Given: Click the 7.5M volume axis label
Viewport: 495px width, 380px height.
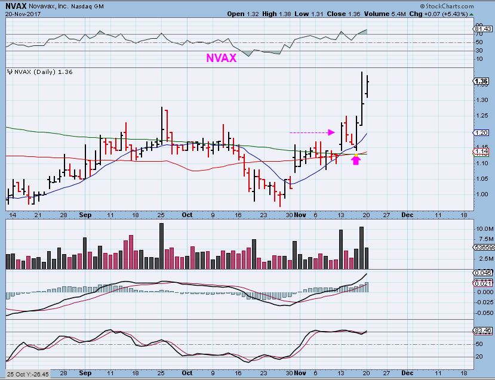Looking at the screenshot, I should 486,239.
